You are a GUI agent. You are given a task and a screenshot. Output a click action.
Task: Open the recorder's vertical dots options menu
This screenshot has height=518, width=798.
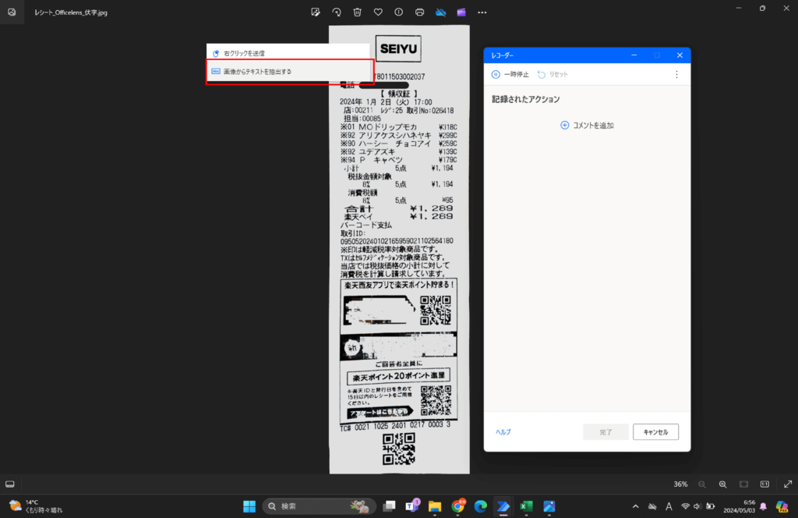(x=676, y=74)
